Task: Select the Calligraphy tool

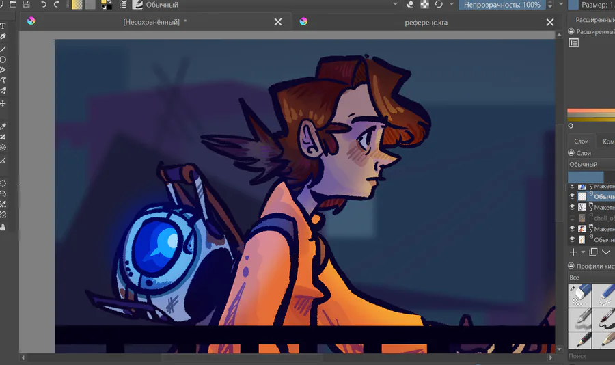Action: pyautogui.click(x=3, y=36)
